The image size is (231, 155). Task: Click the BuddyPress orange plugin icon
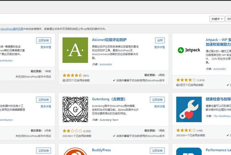tap(75, 151)
